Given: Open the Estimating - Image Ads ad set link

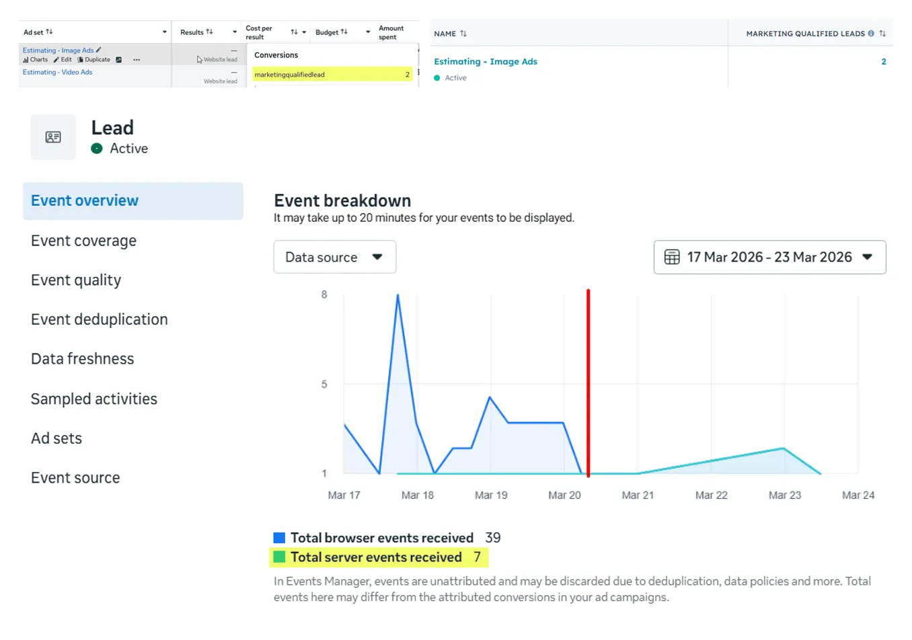Looking at the screenshot, I should click(58, 50).
